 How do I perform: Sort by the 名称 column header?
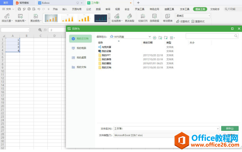point(100,43)
